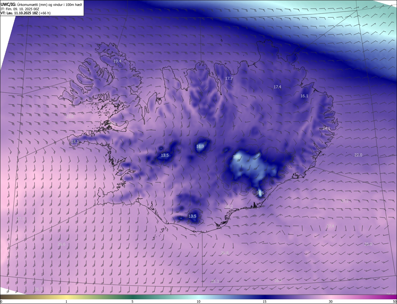Click the light-blue Vatnajökull low-value patch
The width and height of the screenshot is (397, 304).
[253, 166]
